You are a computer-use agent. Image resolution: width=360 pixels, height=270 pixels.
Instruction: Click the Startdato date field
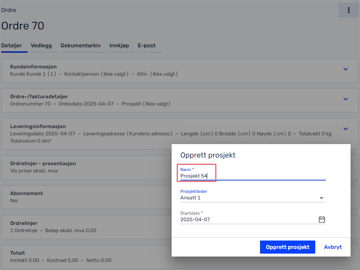(x=247, y=219)
